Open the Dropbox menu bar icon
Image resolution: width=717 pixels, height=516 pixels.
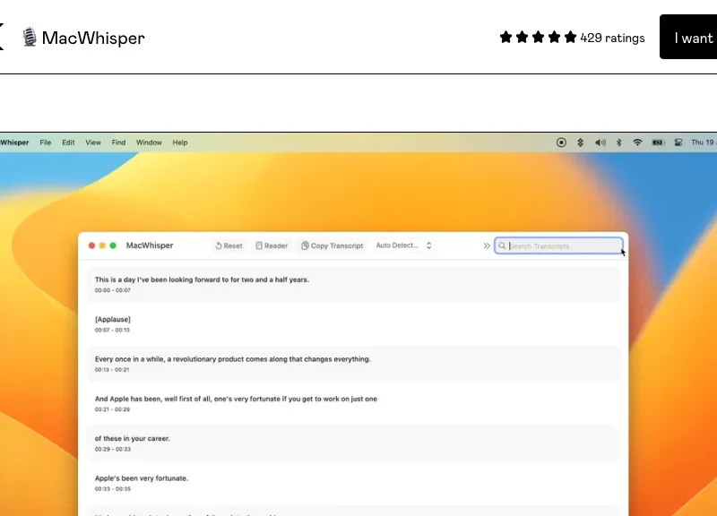pyautogui.click(x=580, y=142)
